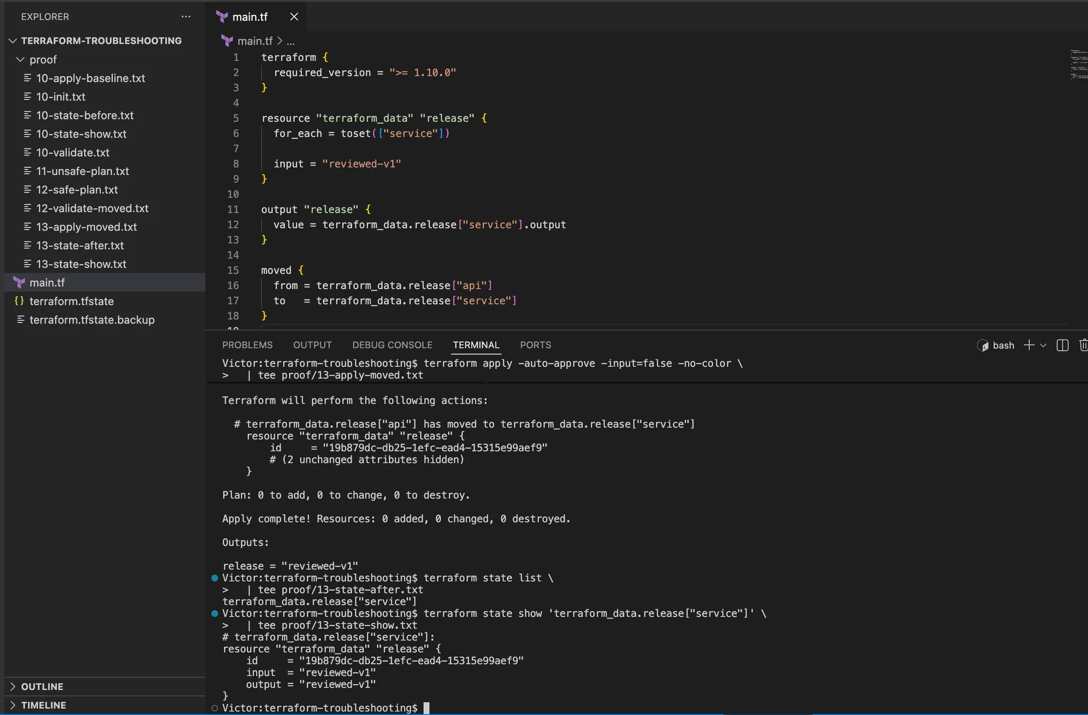Open 10-state-before.txt file
This screenshot has width=1088, height=715.
point(85,115)
